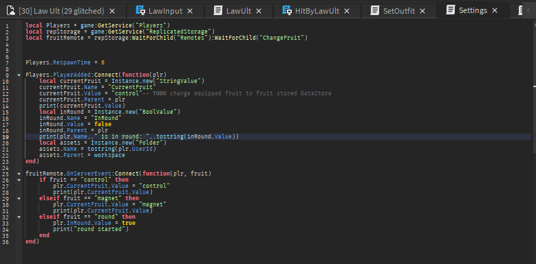This screenshot has height=264, width=536.
Task: Click the 'local fruitRemote' declaration line
Action: coord(167,38)
